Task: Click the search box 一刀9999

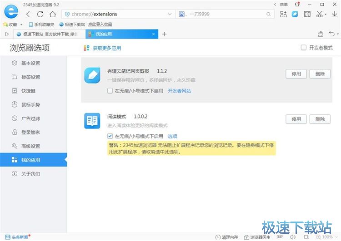Action: tap(225, 14)
